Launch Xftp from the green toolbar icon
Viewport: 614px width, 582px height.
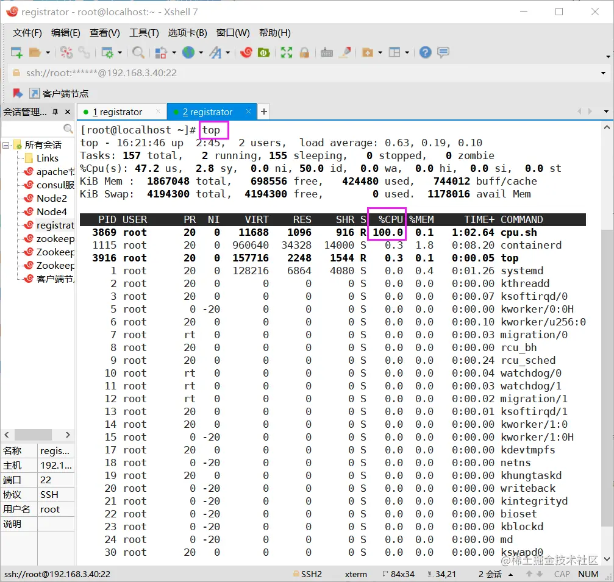coord(263,52)
